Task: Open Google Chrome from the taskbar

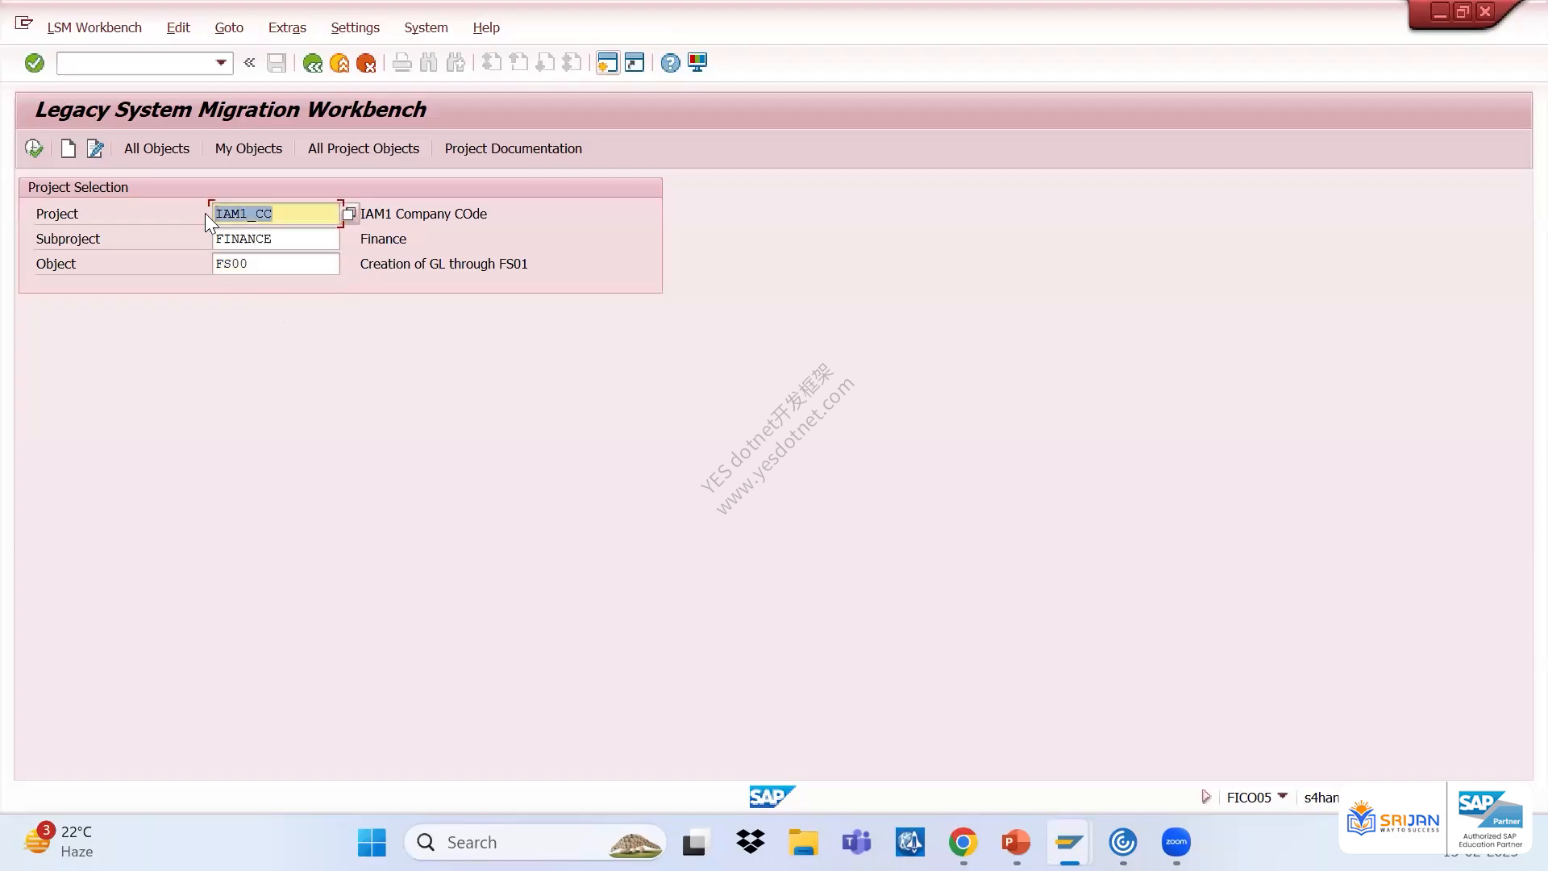Action: pyautogui.click(x=963, y=843)
